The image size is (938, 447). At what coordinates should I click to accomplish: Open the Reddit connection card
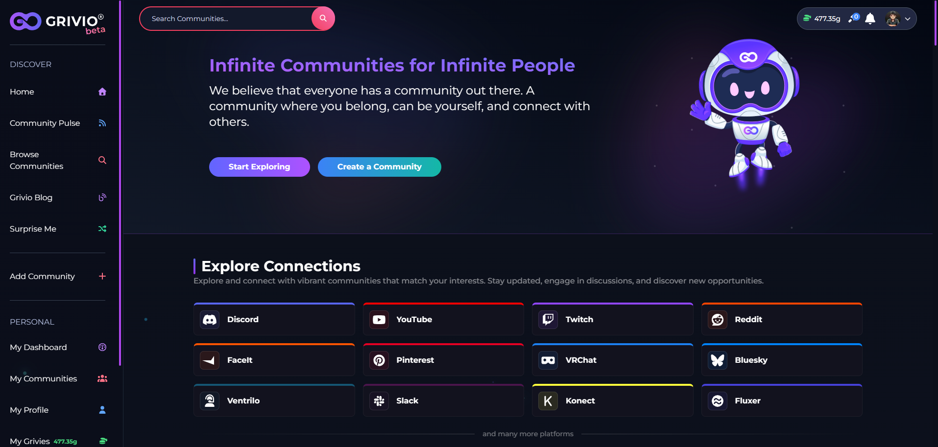click(782, 319)
